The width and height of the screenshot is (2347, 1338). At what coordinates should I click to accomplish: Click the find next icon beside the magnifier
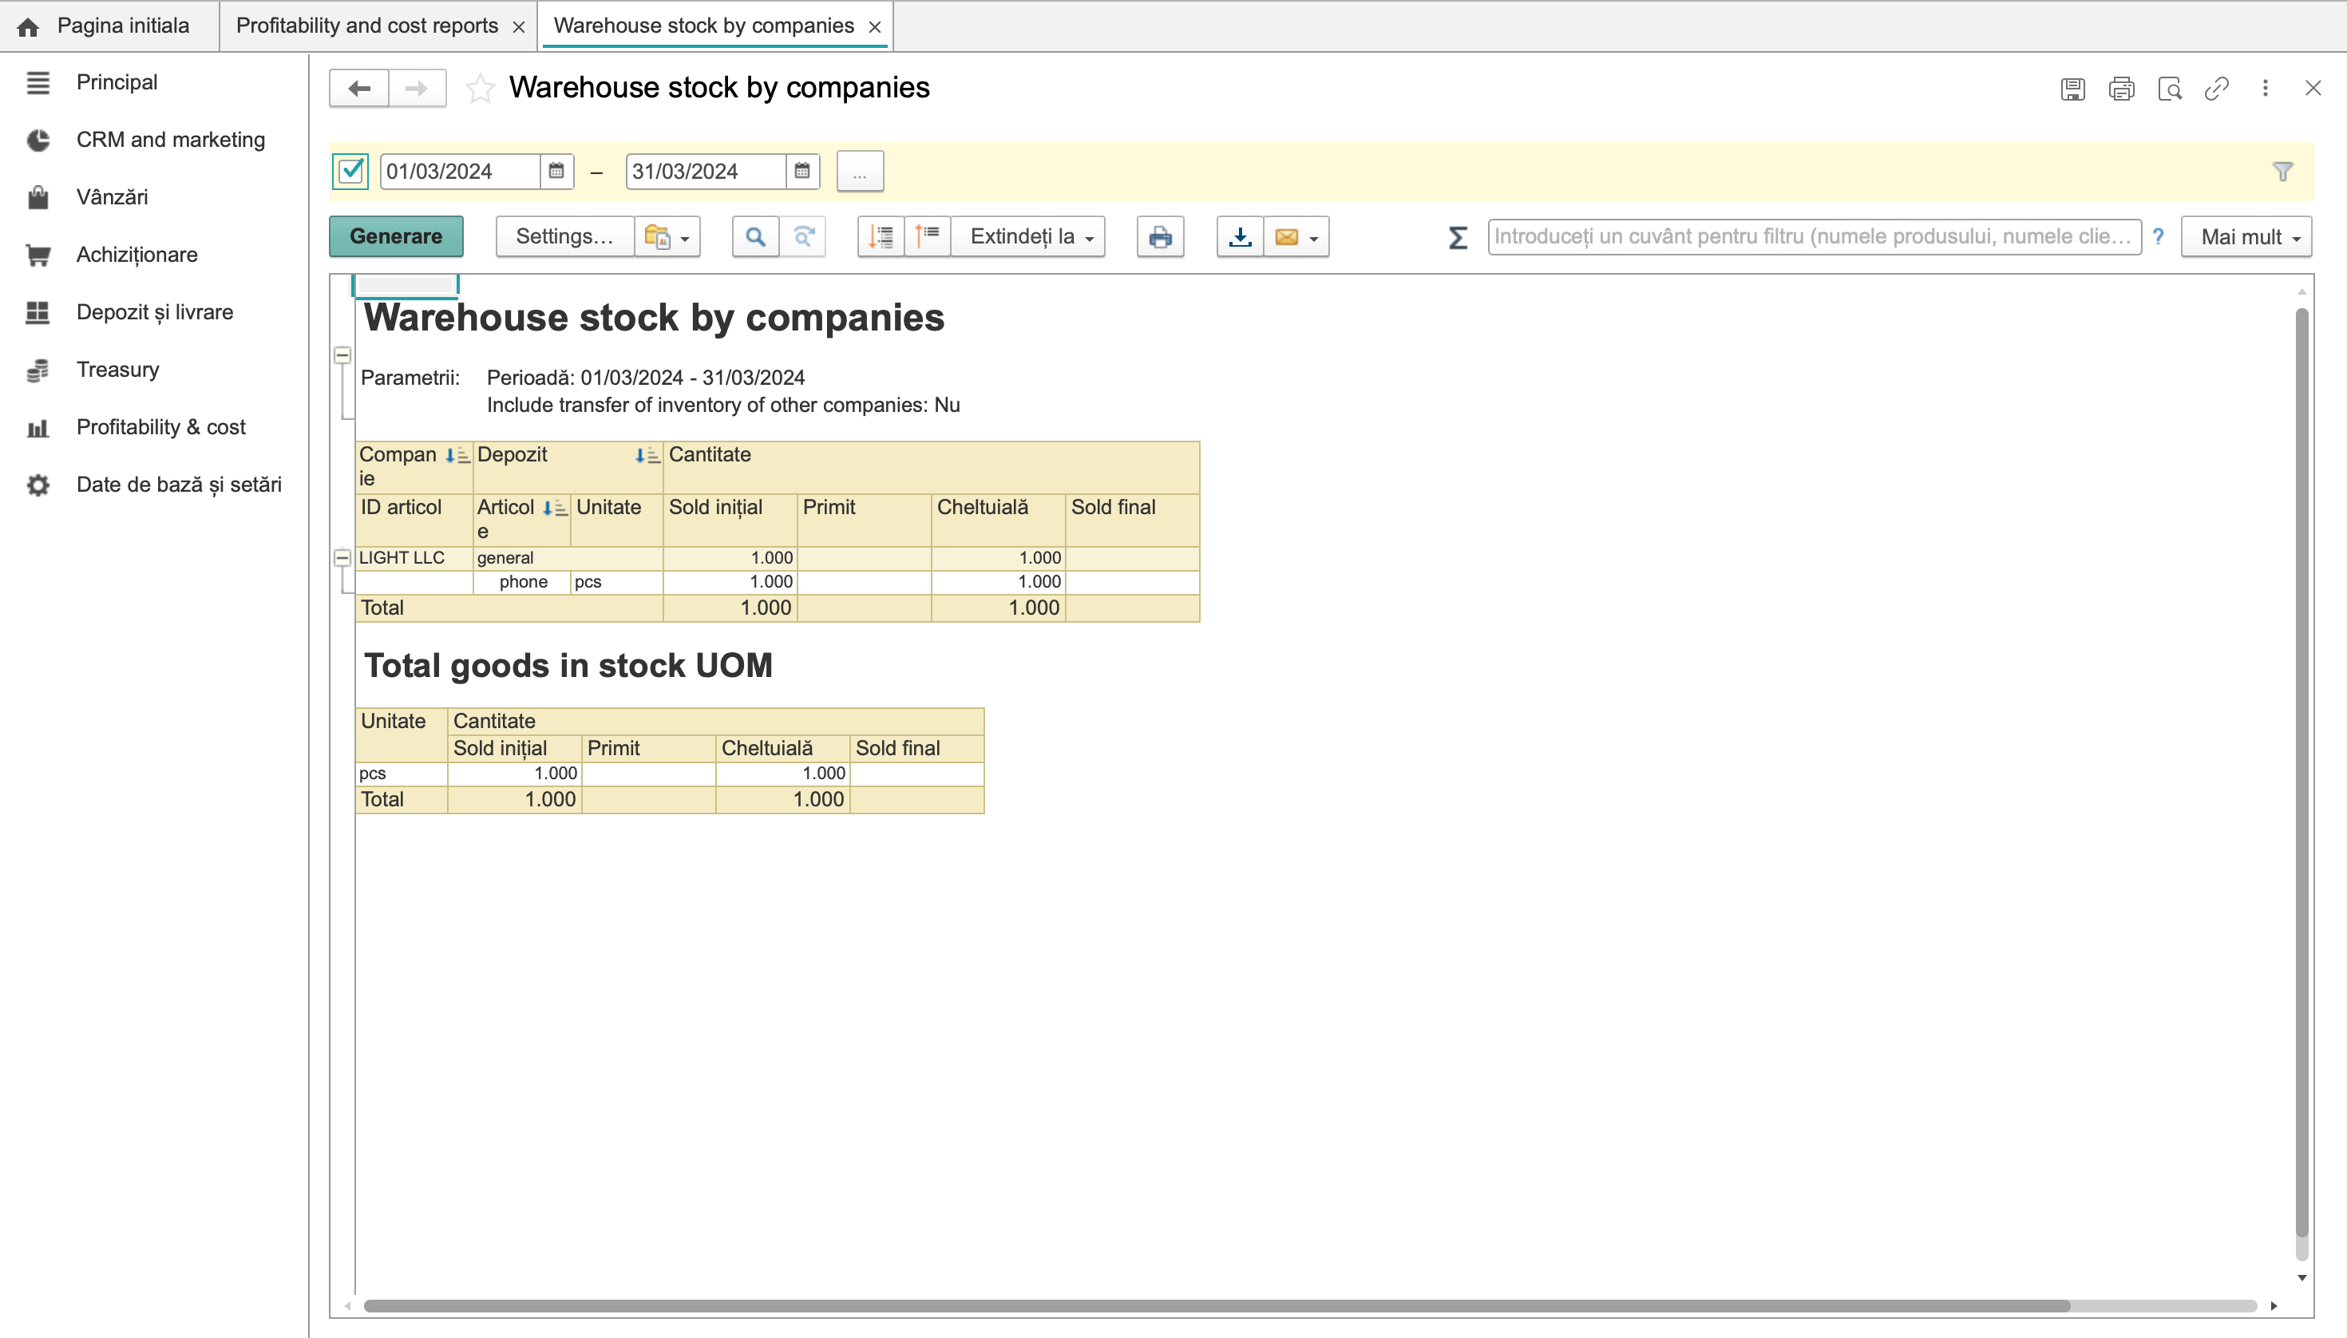click(803, 237)
